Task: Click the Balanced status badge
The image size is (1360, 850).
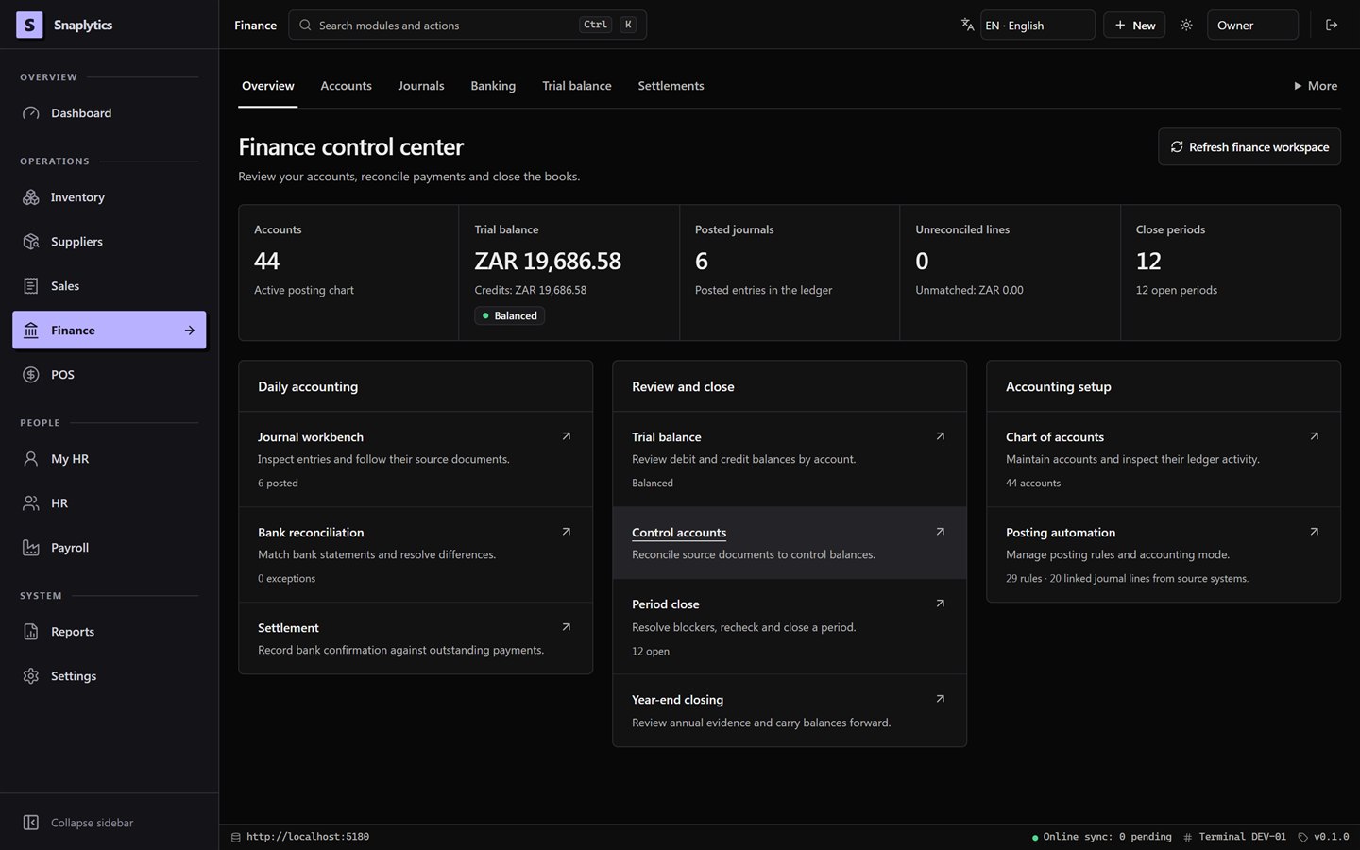Action: pyautogui.click(x=510, y=316)
